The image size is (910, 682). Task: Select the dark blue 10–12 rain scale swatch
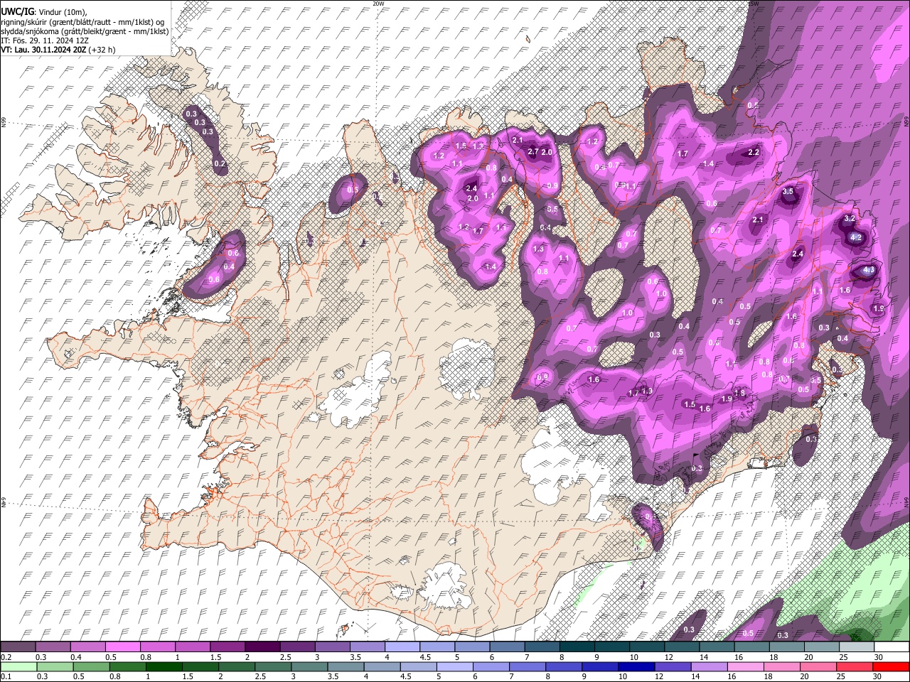pos(635,666)
